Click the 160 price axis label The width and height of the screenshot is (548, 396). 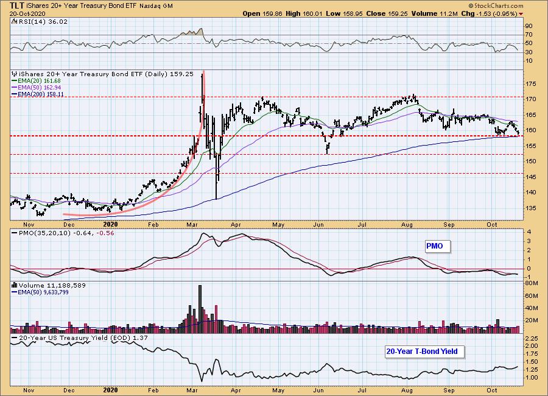(530, 130)
